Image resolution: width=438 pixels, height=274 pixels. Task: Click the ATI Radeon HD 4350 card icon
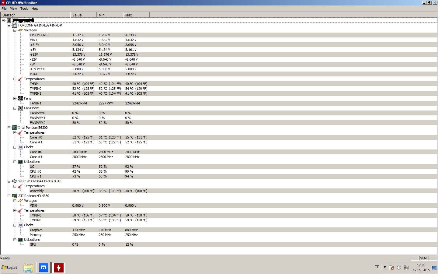tap(15, 196)
